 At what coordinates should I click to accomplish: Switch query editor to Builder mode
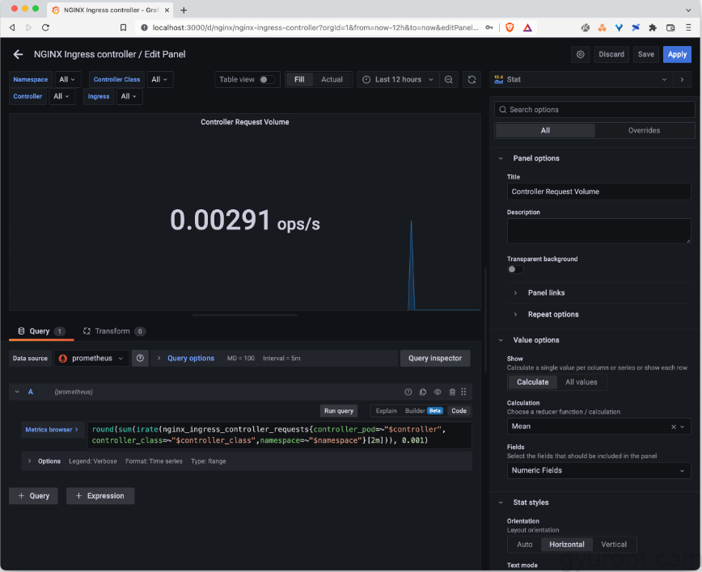pyautogui.click(x=424, y=410)
